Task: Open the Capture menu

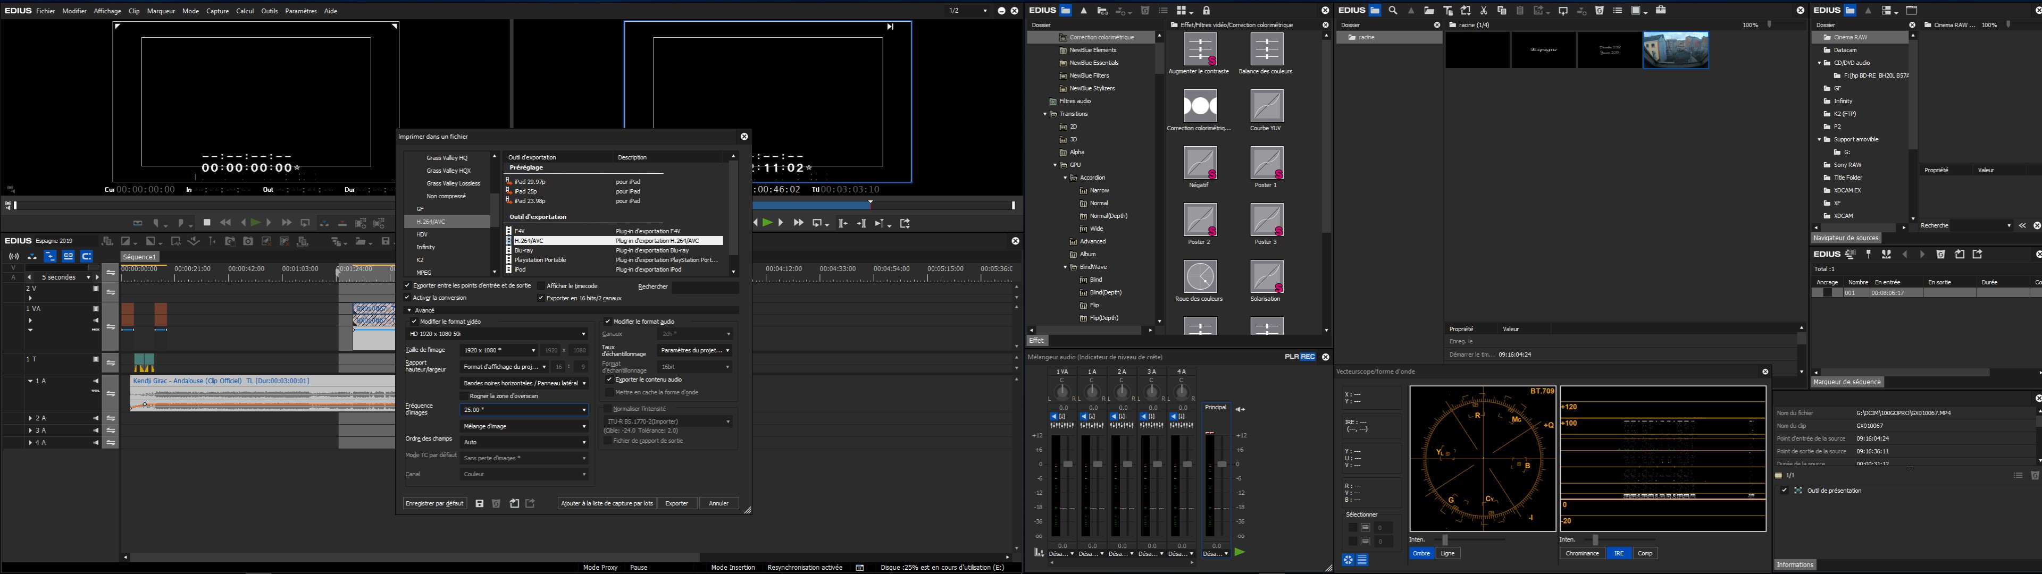Action: (x=217, y=11)
